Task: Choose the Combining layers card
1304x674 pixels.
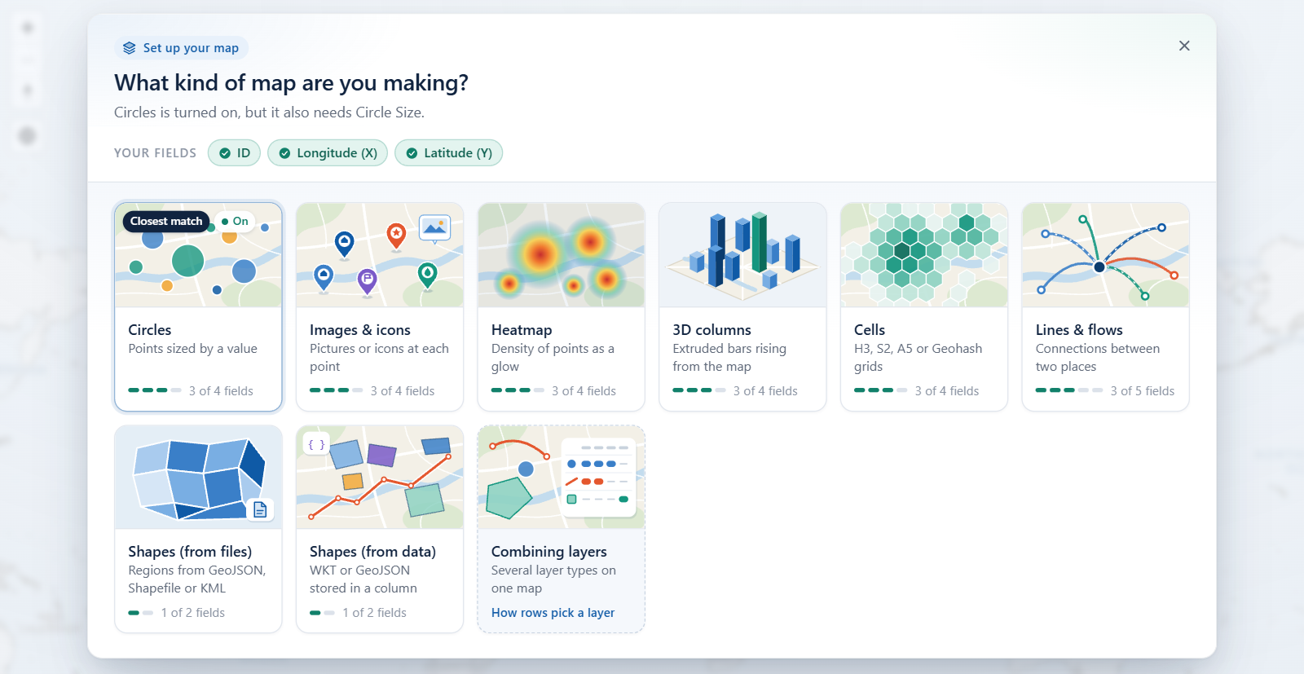Action: pos(561,529)
